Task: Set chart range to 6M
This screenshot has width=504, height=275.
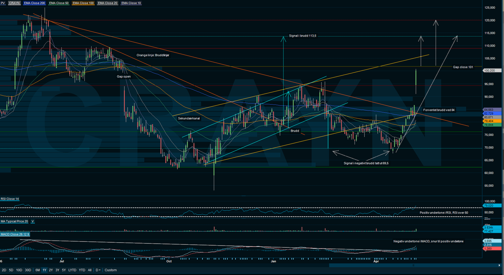Action: [x=37, y=270]
